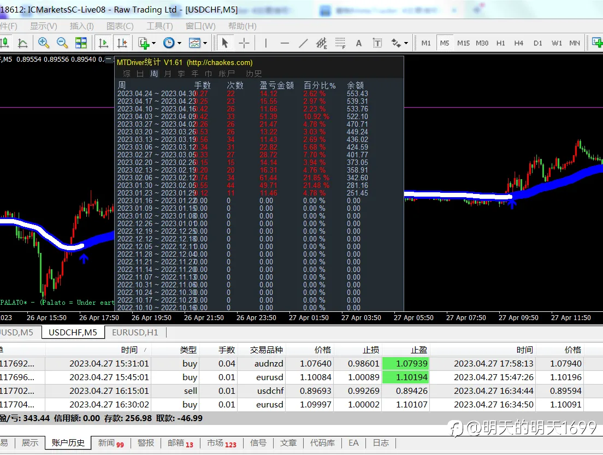
Task: Select the text label 'T' tool
Action: pyautogui.click(x=377, y=43)
